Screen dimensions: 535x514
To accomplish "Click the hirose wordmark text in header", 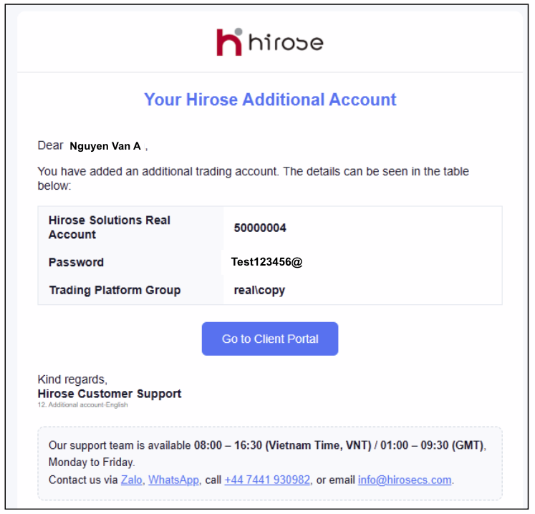I will pos(286,43).
